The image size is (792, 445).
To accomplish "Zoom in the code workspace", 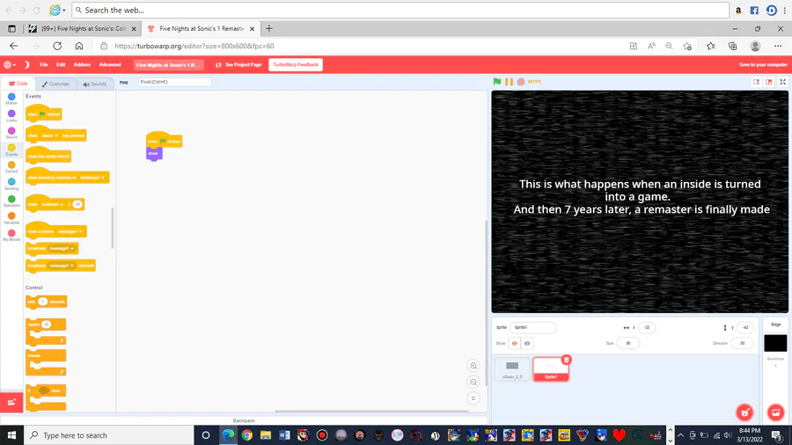I will tap(473, 366).
